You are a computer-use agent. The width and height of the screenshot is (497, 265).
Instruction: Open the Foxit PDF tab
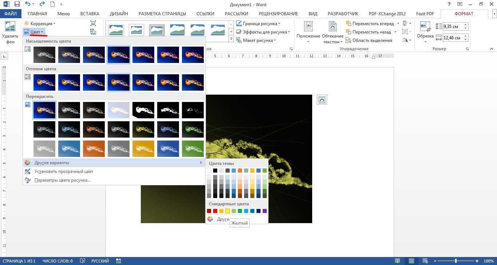coord(425,13)
